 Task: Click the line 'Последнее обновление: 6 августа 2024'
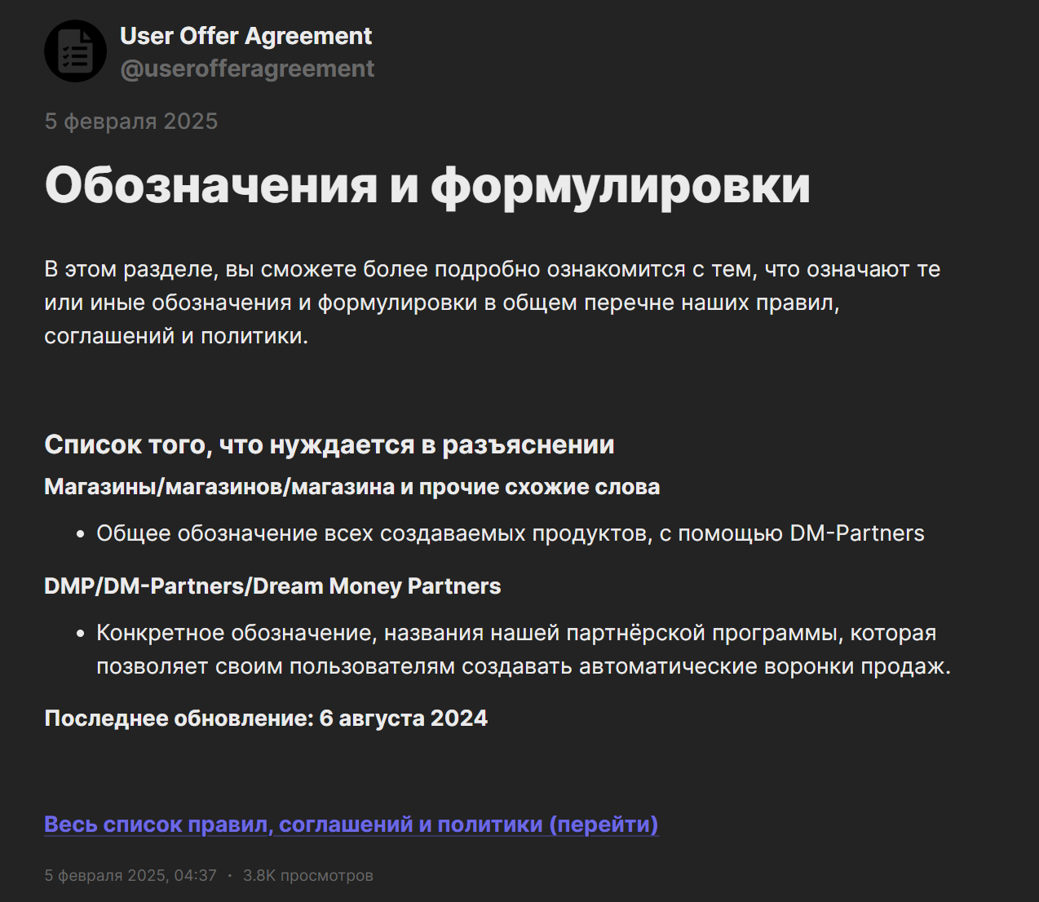[266, 719]
